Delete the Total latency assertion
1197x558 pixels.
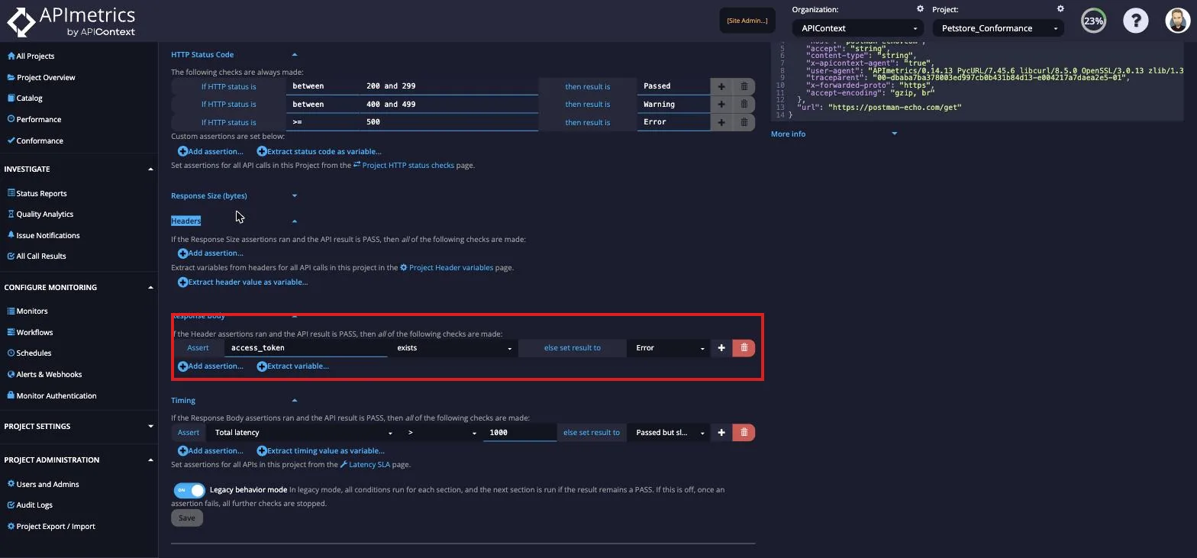[x=744, y=433]
